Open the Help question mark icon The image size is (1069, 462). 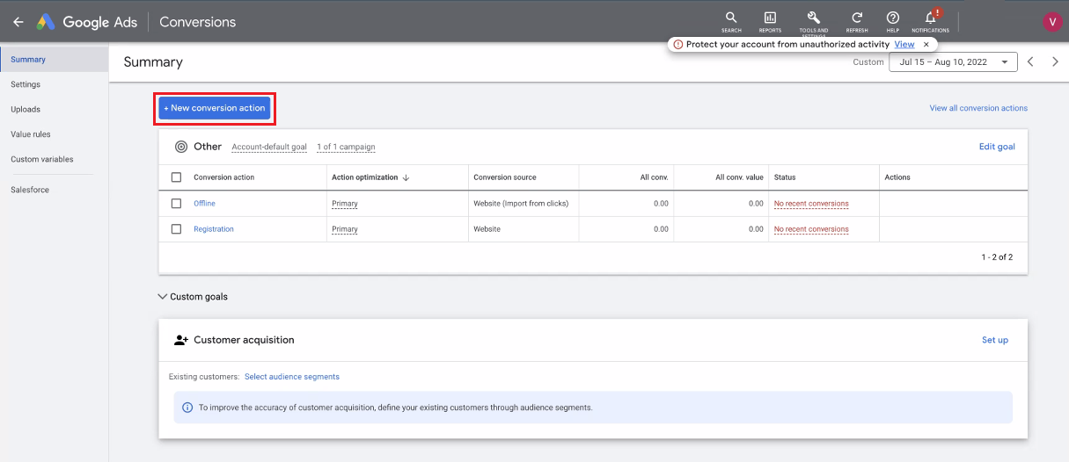[893, 21]
